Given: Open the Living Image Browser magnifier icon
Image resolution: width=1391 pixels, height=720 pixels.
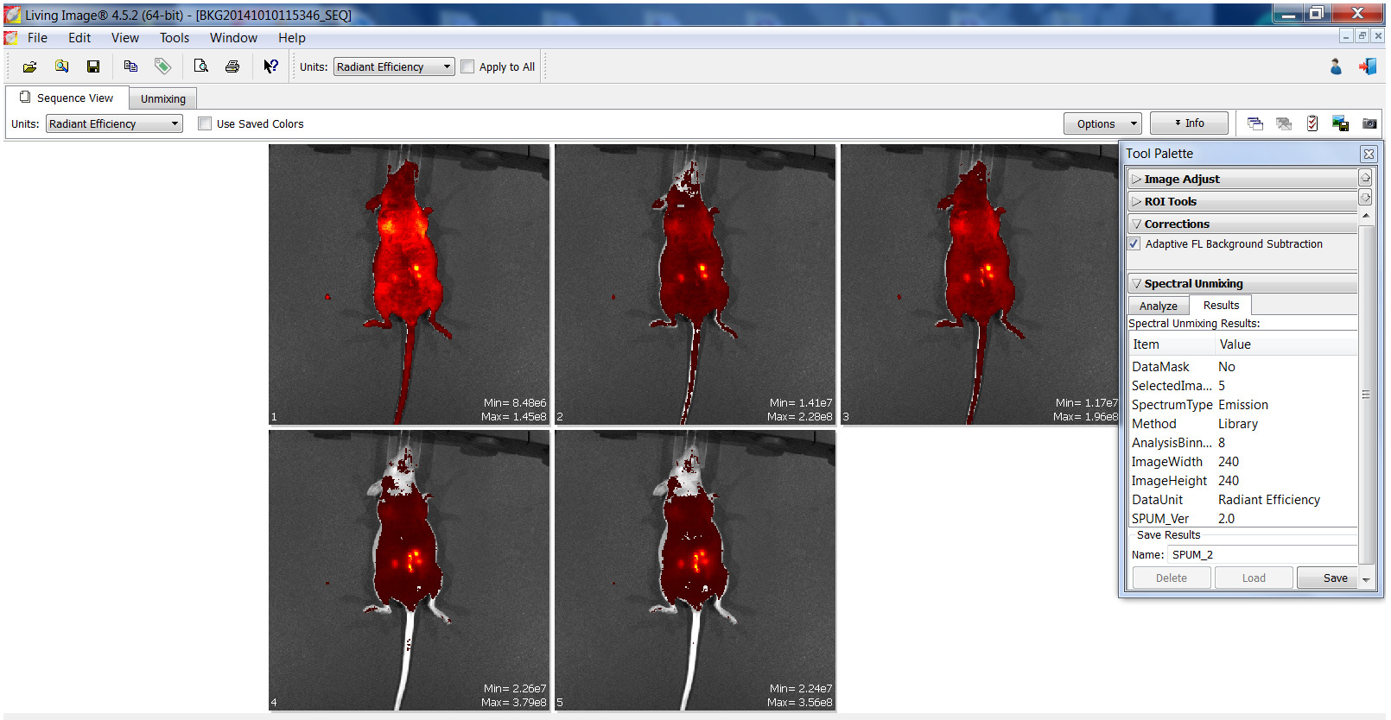Looking at the screenshot, I should [61, 66].
